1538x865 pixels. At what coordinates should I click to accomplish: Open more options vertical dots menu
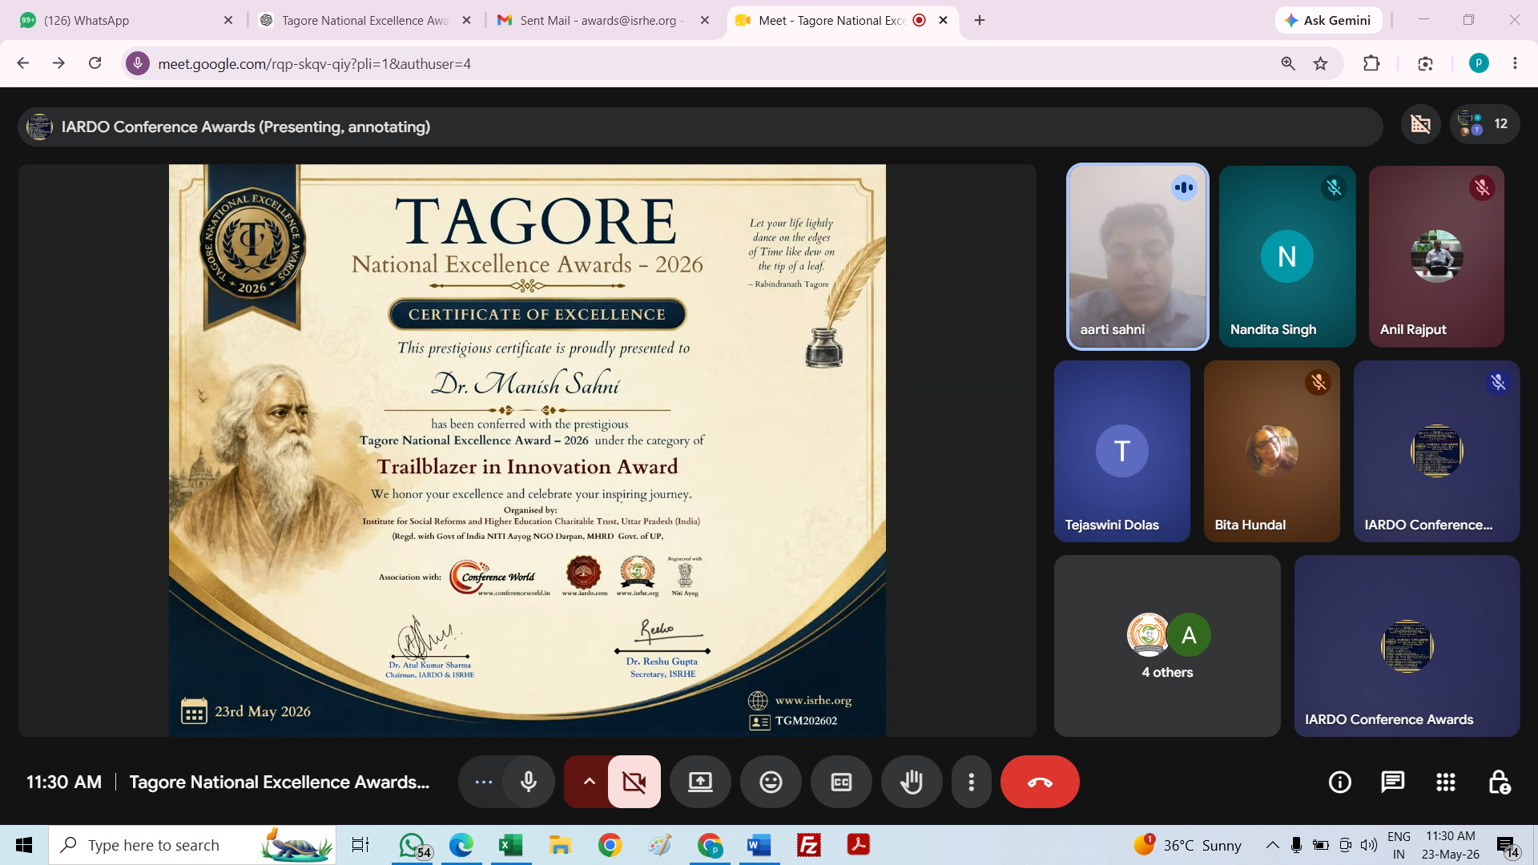click(x=971, y=782)
